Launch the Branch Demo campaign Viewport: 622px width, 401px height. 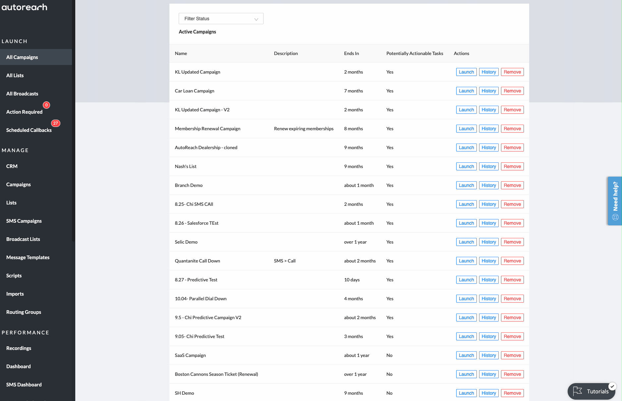(466, 185)
